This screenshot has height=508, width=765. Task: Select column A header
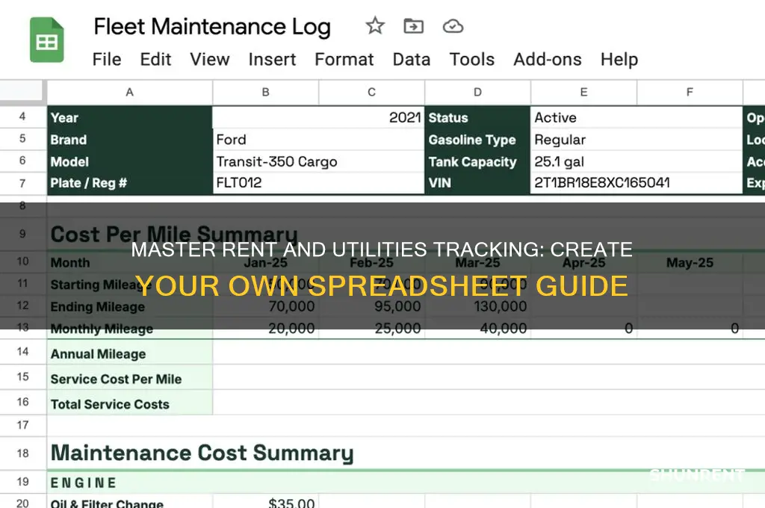[130, 92]
